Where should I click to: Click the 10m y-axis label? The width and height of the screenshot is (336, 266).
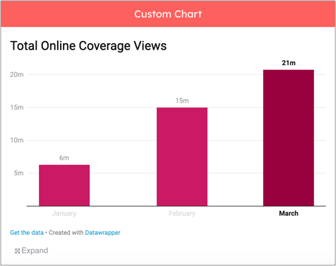(17, 140)
